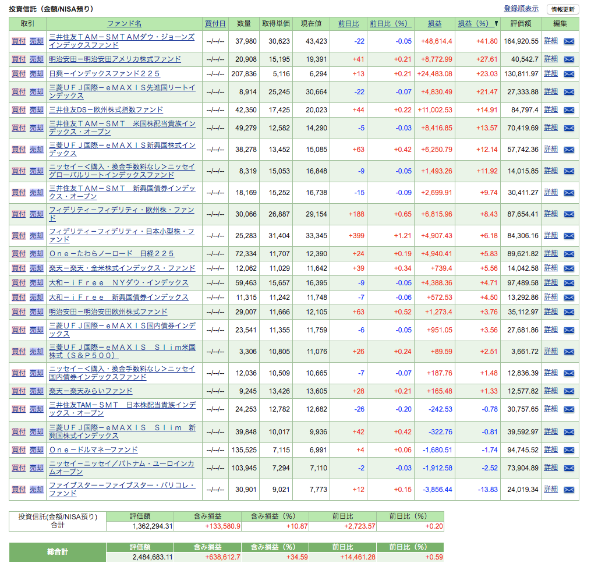Click envelope icon in ファイブスター・パリコレ・ファンド row
Screen dimensions: 591x570
coord(569,490)
